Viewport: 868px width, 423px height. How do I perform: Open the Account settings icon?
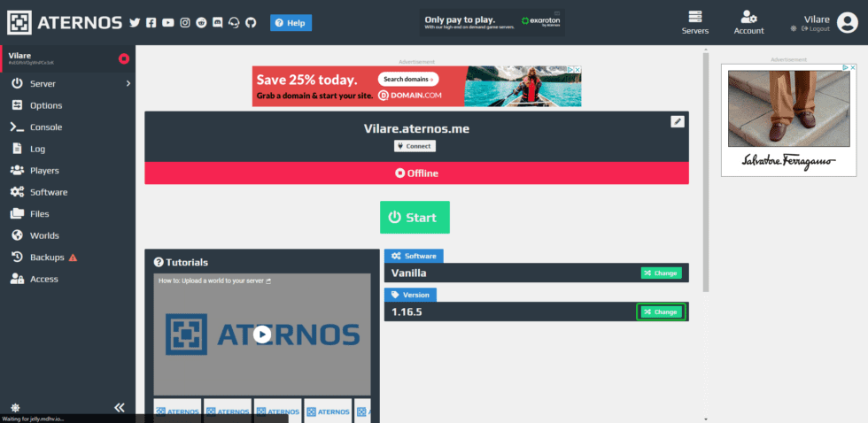[x=749, y=23]
